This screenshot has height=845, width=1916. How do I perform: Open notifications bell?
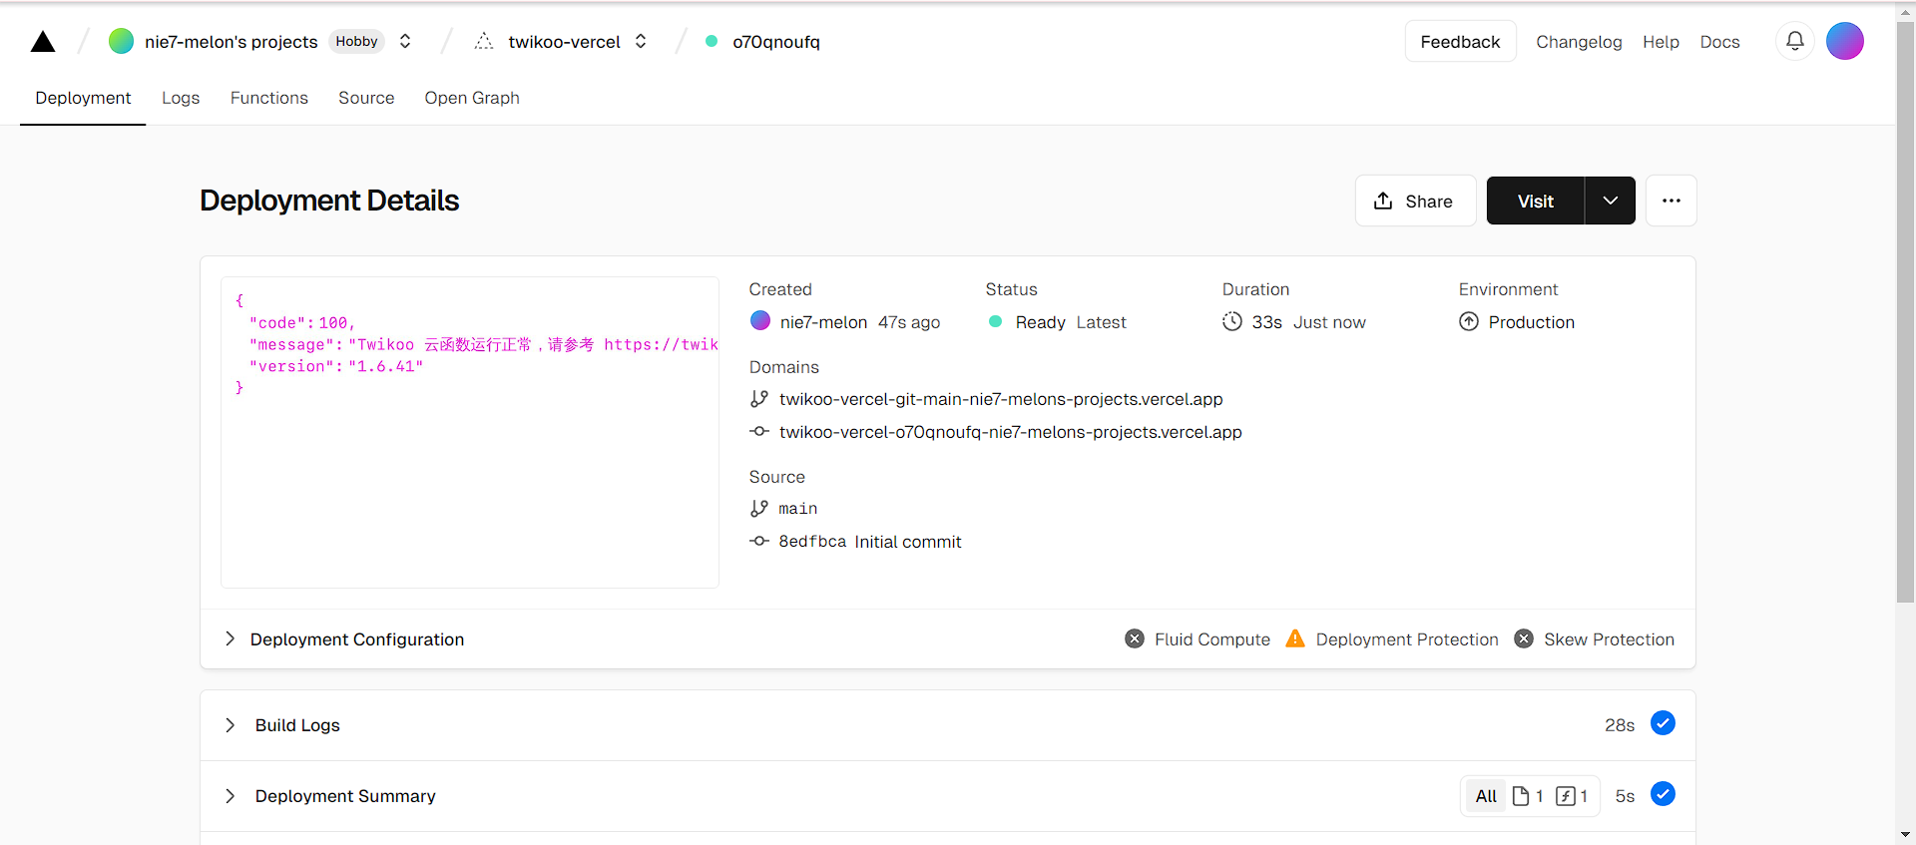point(1794,41)
